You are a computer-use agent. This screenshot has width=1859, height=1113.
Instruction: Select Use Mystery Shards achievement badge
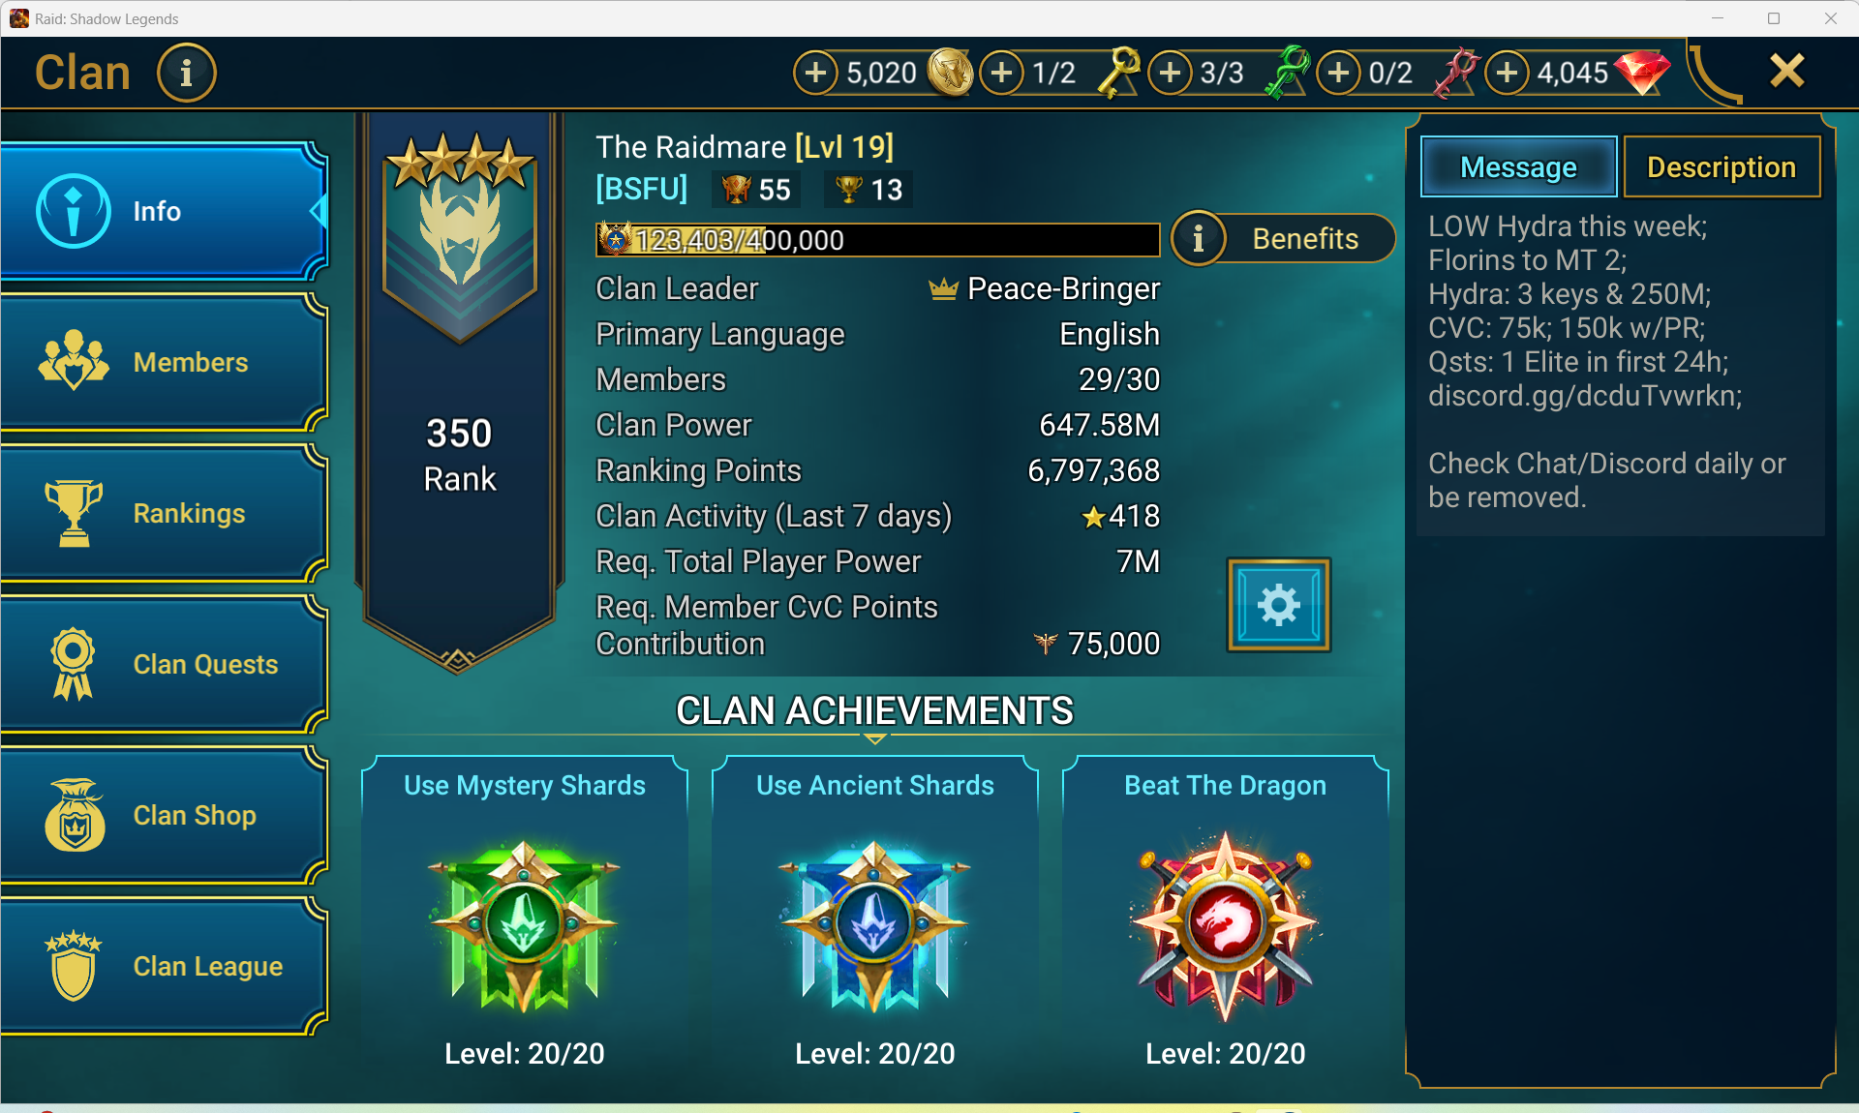point(524,924)
